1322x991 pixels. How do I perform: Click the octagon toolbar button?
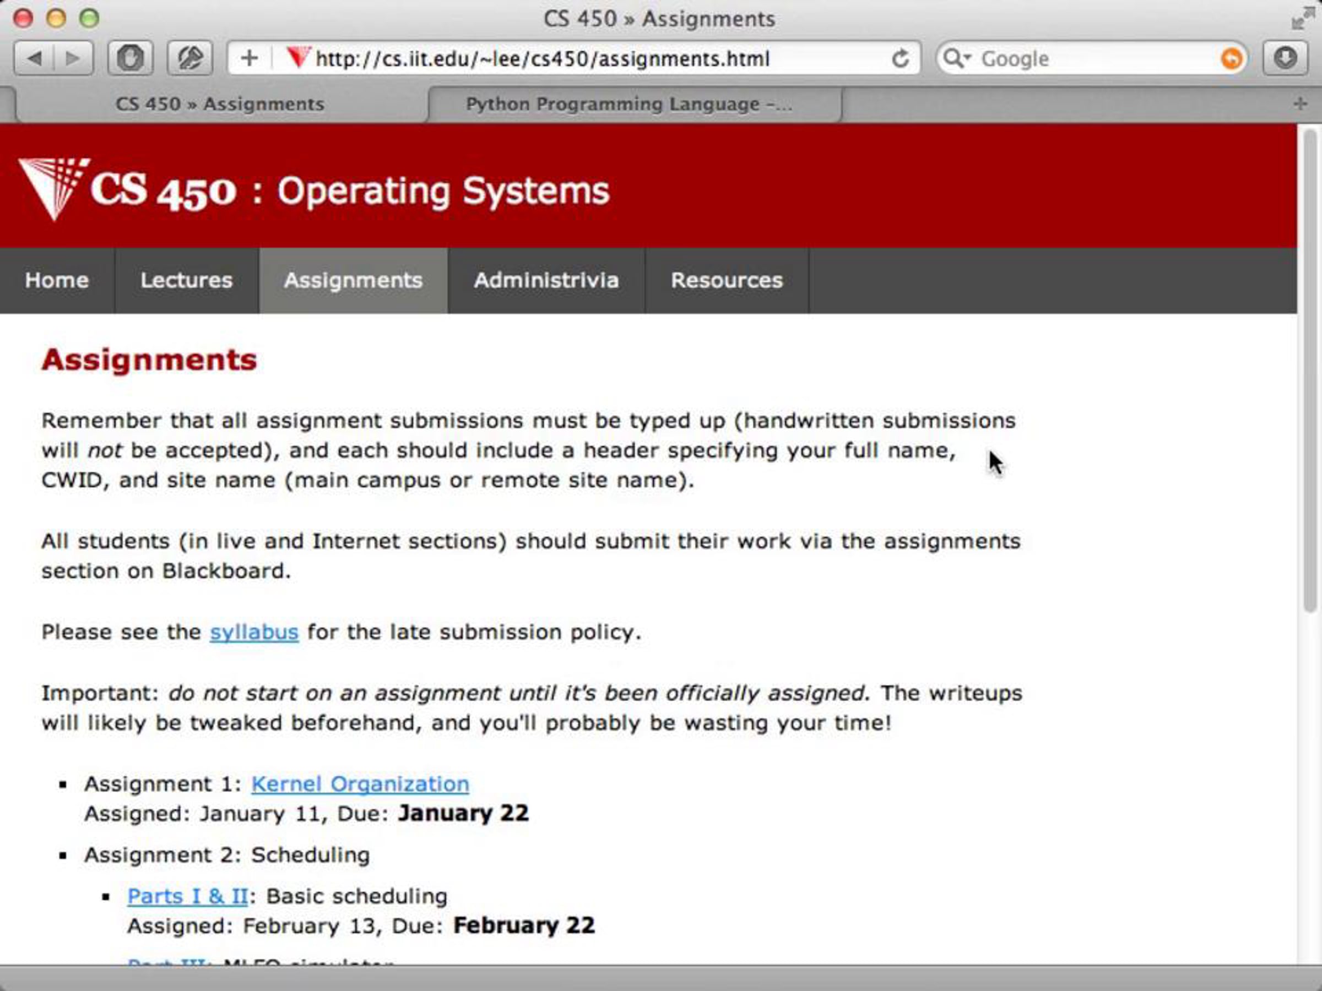point(129,58)
